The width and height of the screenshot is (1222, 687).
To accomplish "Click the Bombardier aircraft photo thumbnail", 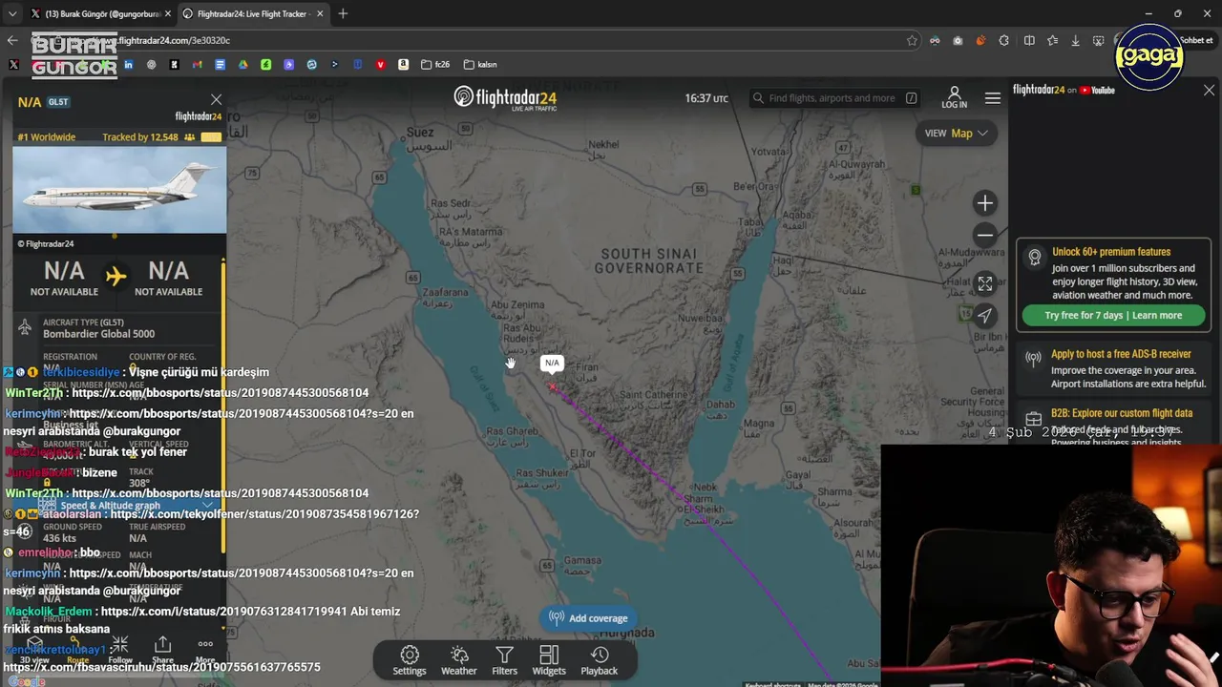I will 119,190.
